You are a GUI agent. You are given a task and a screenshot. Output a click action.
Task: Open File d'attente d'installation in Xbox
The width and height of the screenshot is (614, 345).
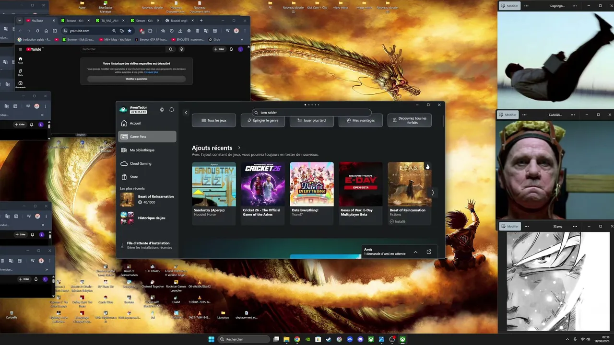click(x=147, y=245)
